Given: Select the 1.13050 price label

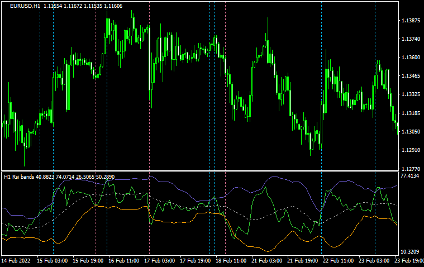Looking at the screenshot, I should pos(411,131).
